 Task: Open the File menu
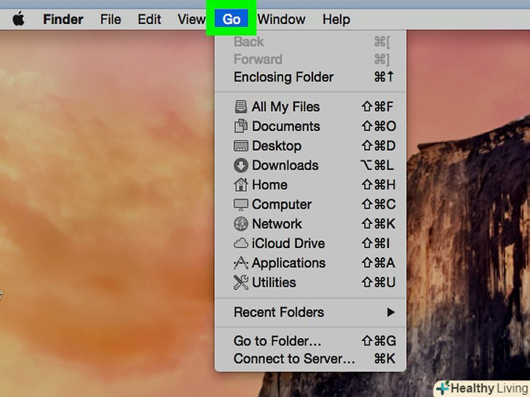click(x=111, y=19)
